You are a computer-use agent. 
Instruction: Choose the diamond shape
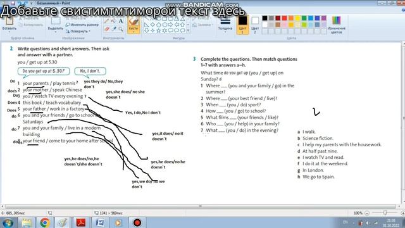(x=153, y=25)
